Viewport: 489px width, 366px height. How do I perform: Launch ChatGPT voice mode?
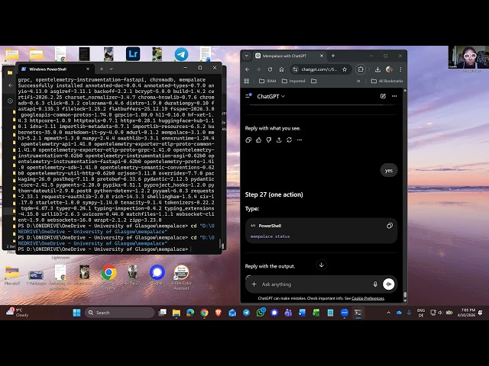pos(389,284)
